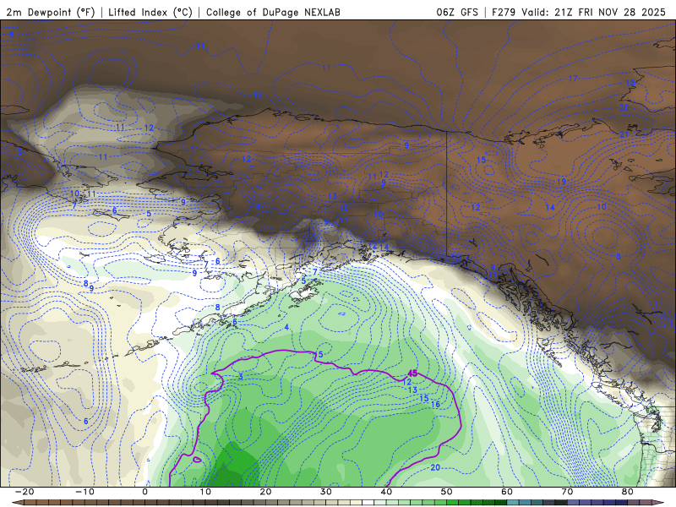676x507 pixels.
Task: Click the "F279" forecast hour text
Action: [504, 12]
